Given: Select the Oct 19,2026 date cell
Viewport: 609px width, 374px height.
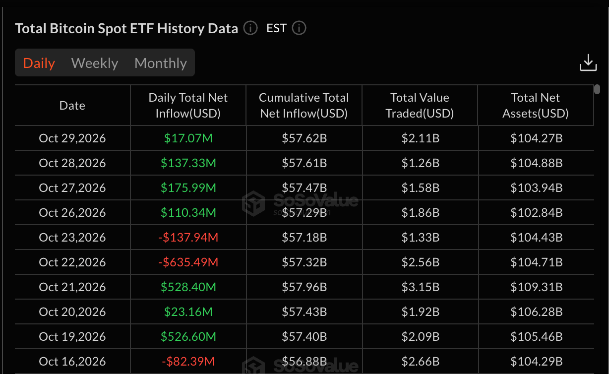Looking at the screenshot, I should [x=72, y=336].
